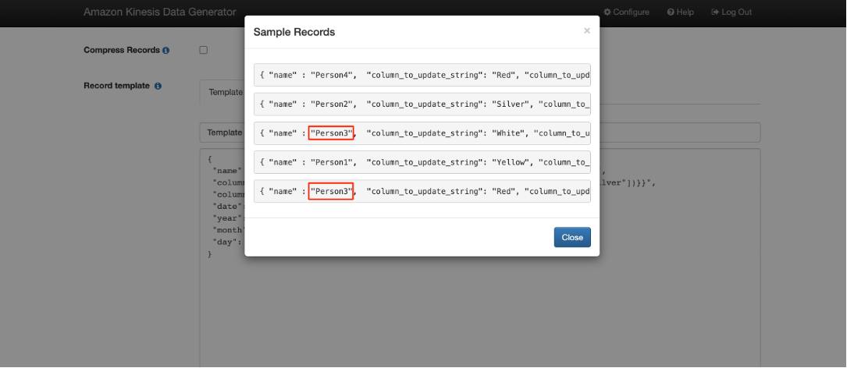Click info icon beside Record template

158,86
